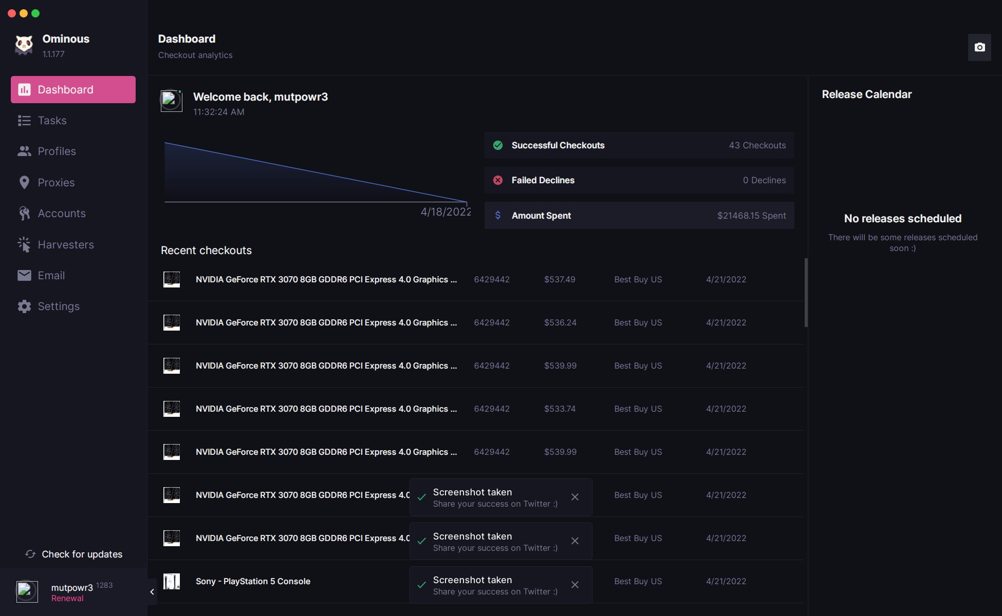Click the 4/18/2022 chart date label
Screen dimensions: 1002x616
click(x=446, y=212)
